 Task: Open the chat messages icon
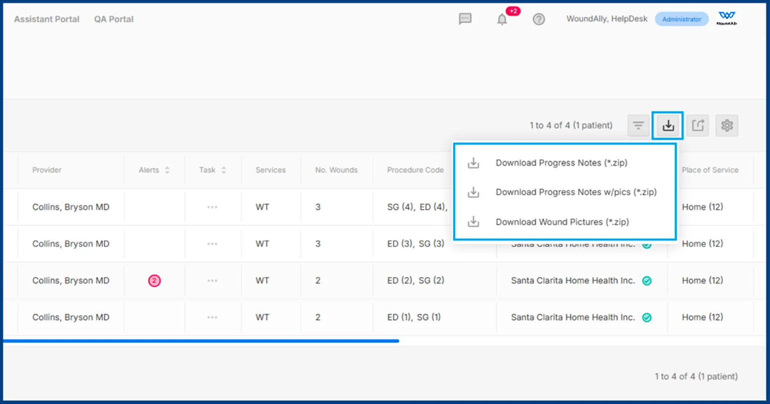tap(465, 19)
